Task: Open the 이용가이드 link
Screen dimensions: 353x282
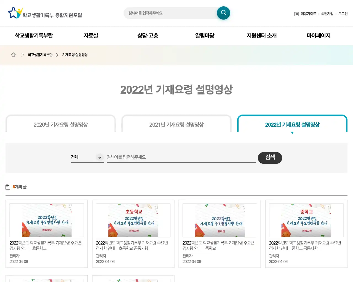Action: [308, 14]
